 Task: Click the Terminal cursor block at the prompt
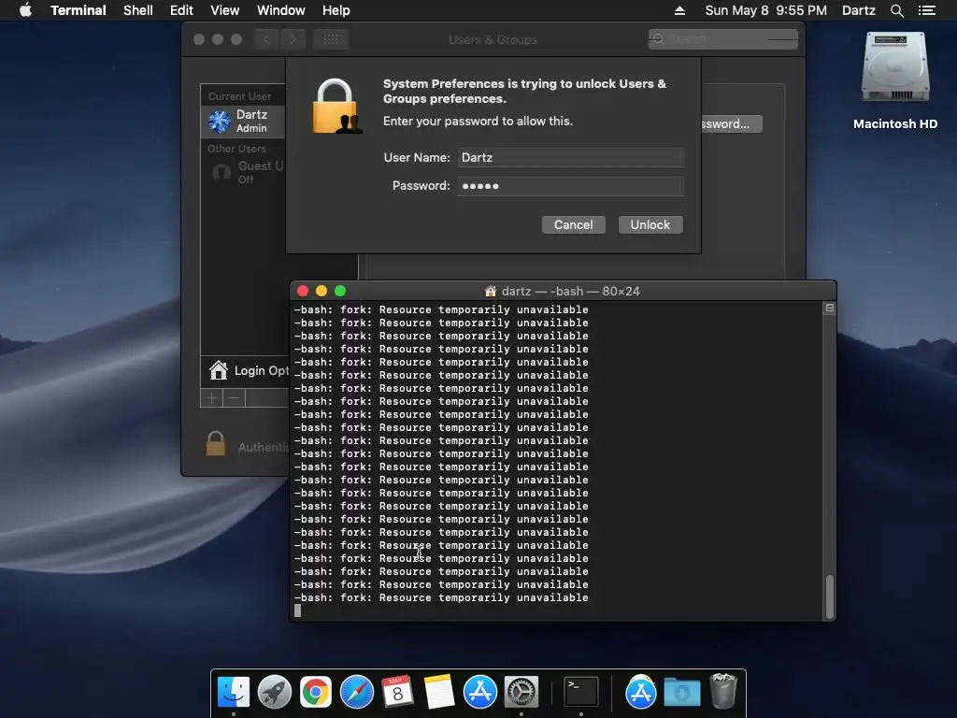[x=298, y=610]
